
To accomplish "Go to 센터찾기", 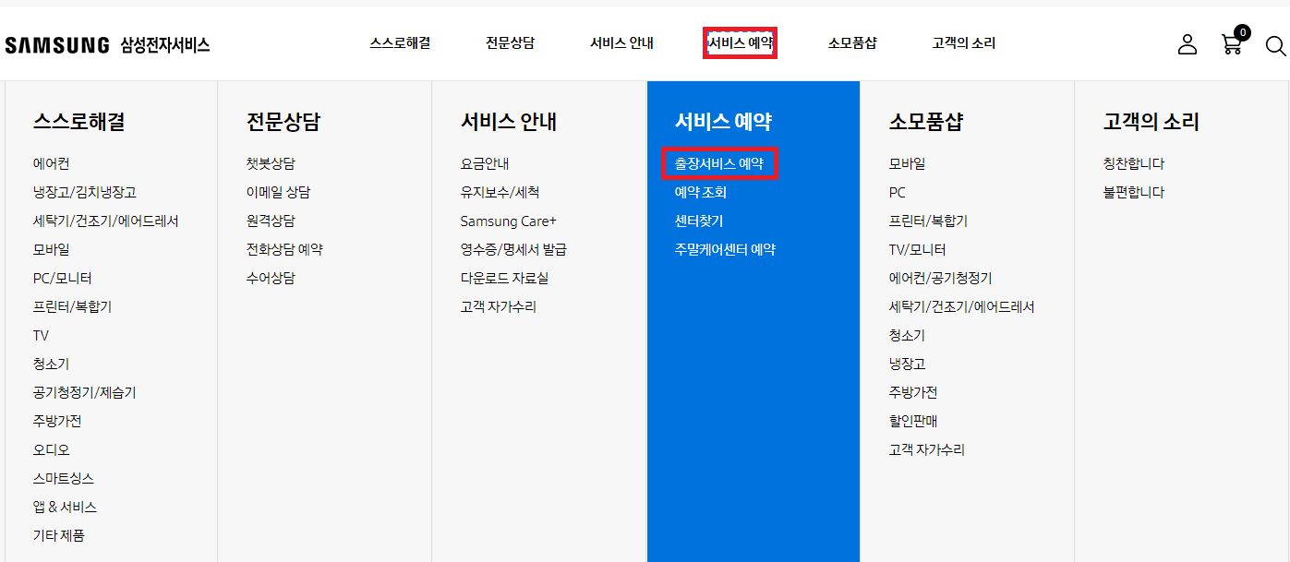I will (699, 221).
